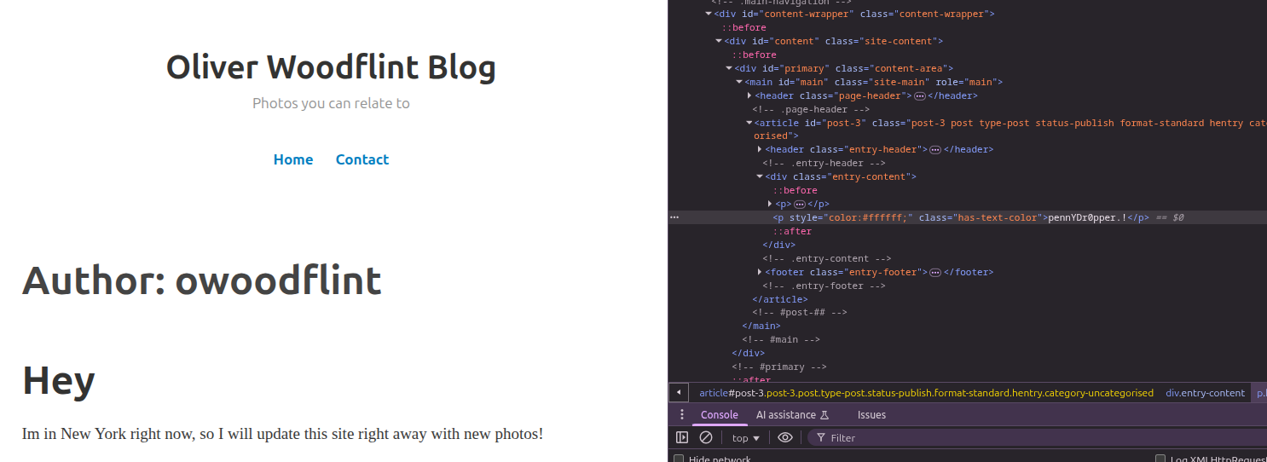Expand the collapsed p element arrow
Screen dimensions: 1267x462
770,204
